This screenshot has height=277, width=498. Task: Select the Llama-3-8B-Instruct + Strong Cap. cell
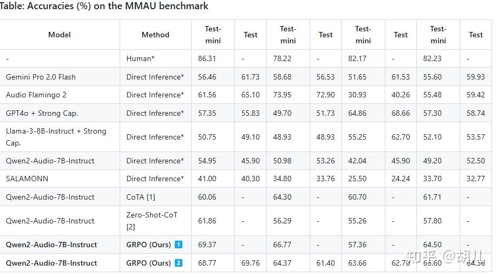(56, 137)
